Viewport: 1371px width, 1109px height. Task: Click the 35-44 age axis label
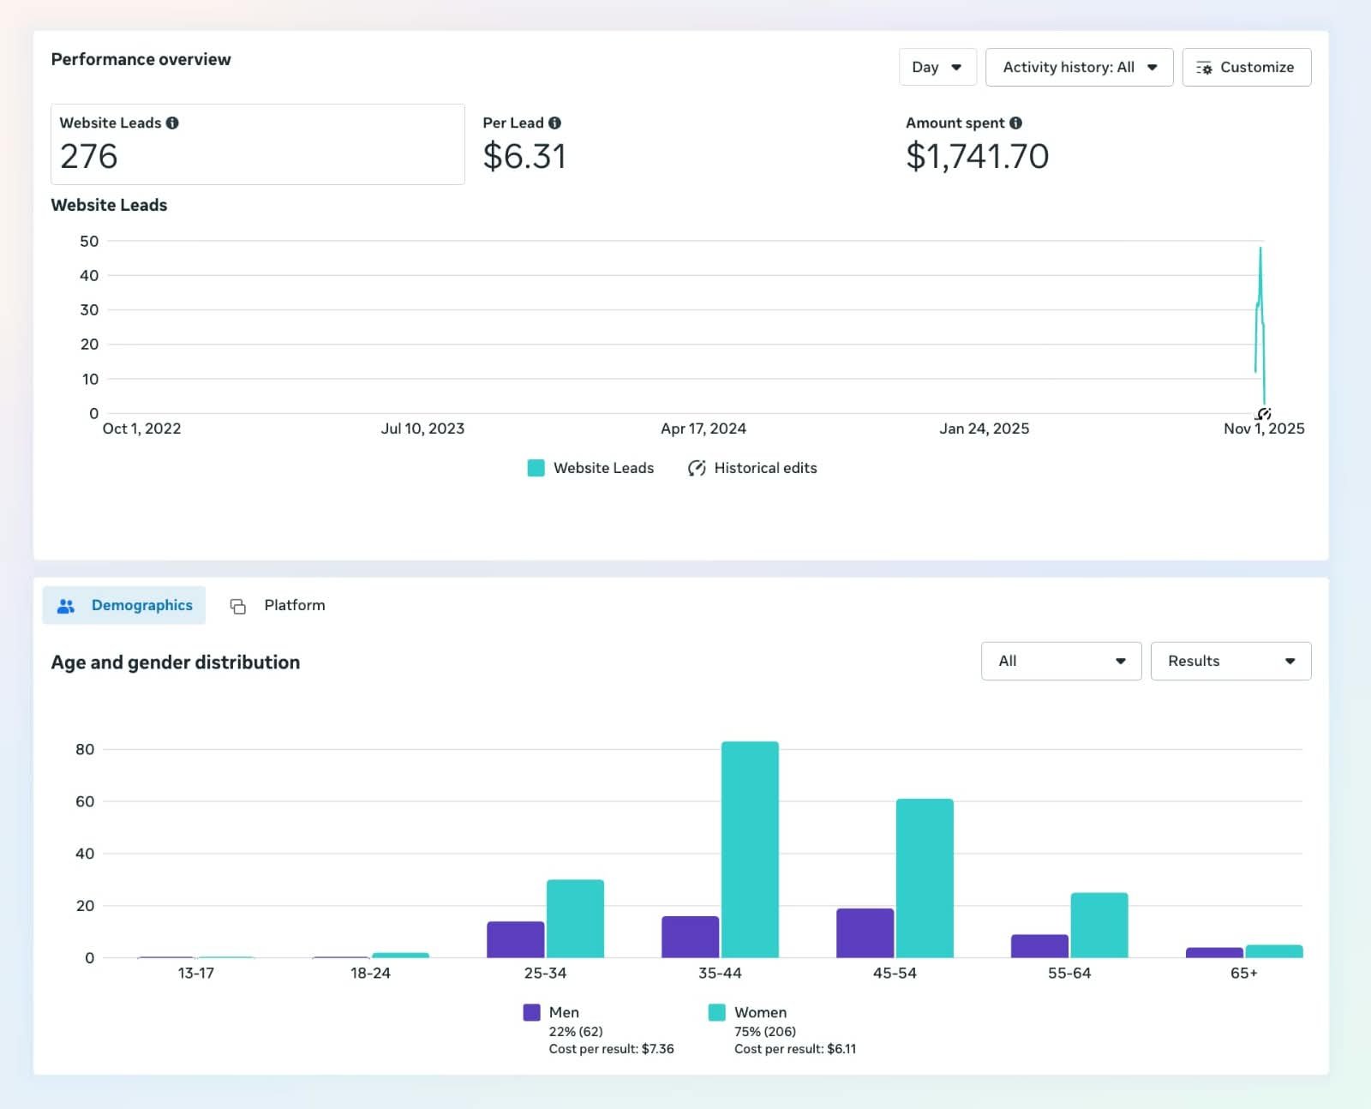[720, 973]
